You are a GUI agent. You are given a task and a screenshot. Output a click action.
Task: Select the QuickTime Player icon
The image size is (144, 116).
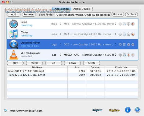coord(14,44)
